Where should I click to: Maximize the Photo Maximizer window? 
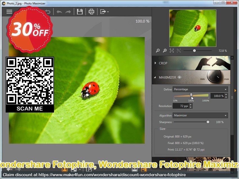pos(223,3)
